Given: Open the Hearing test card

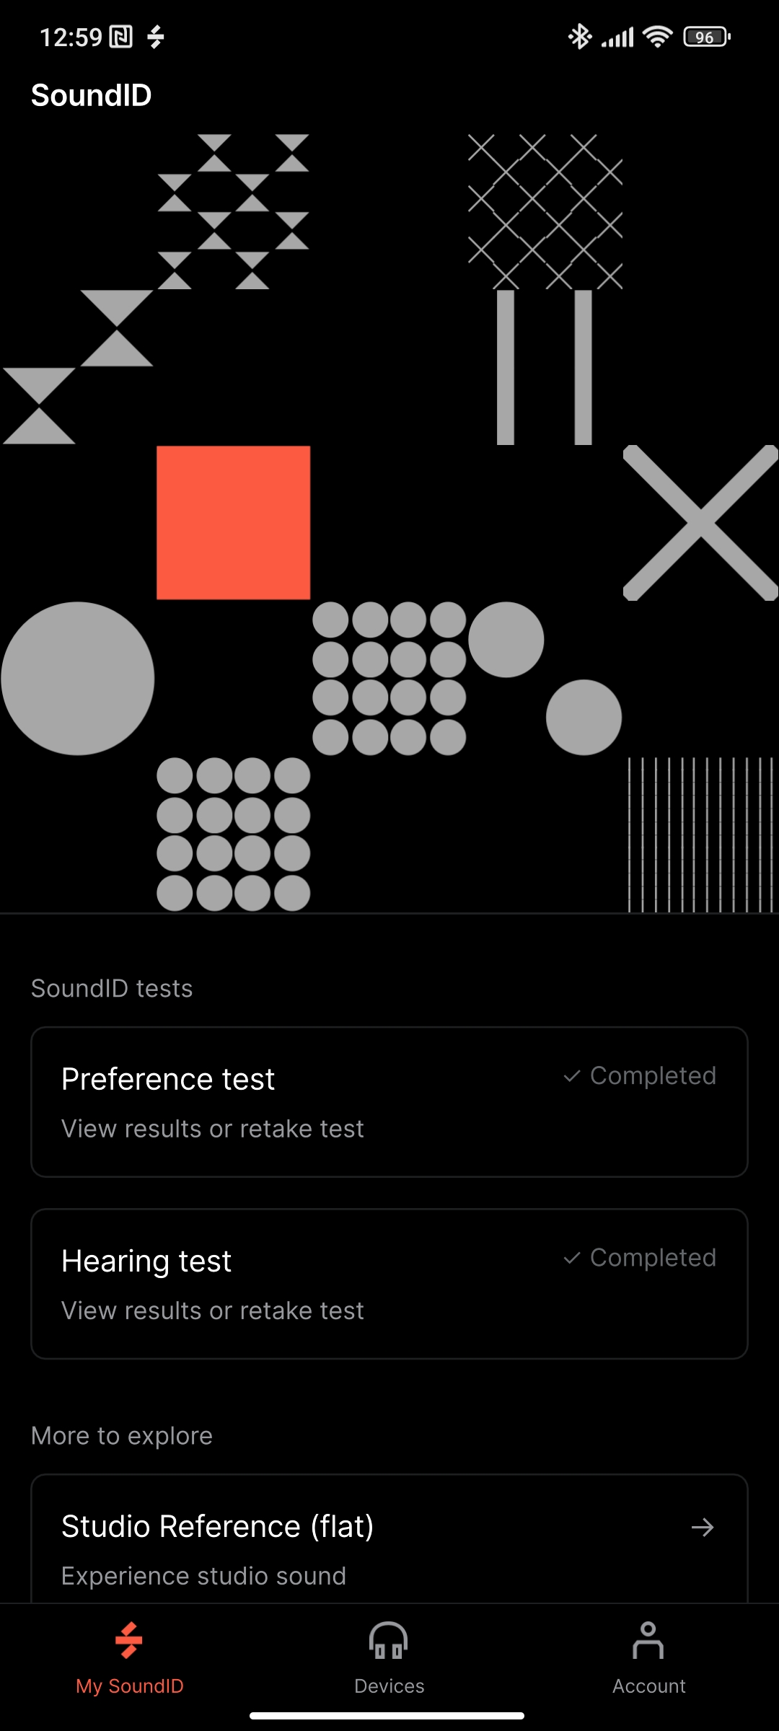Looking at the screenshot, I should pos(389,1284).
